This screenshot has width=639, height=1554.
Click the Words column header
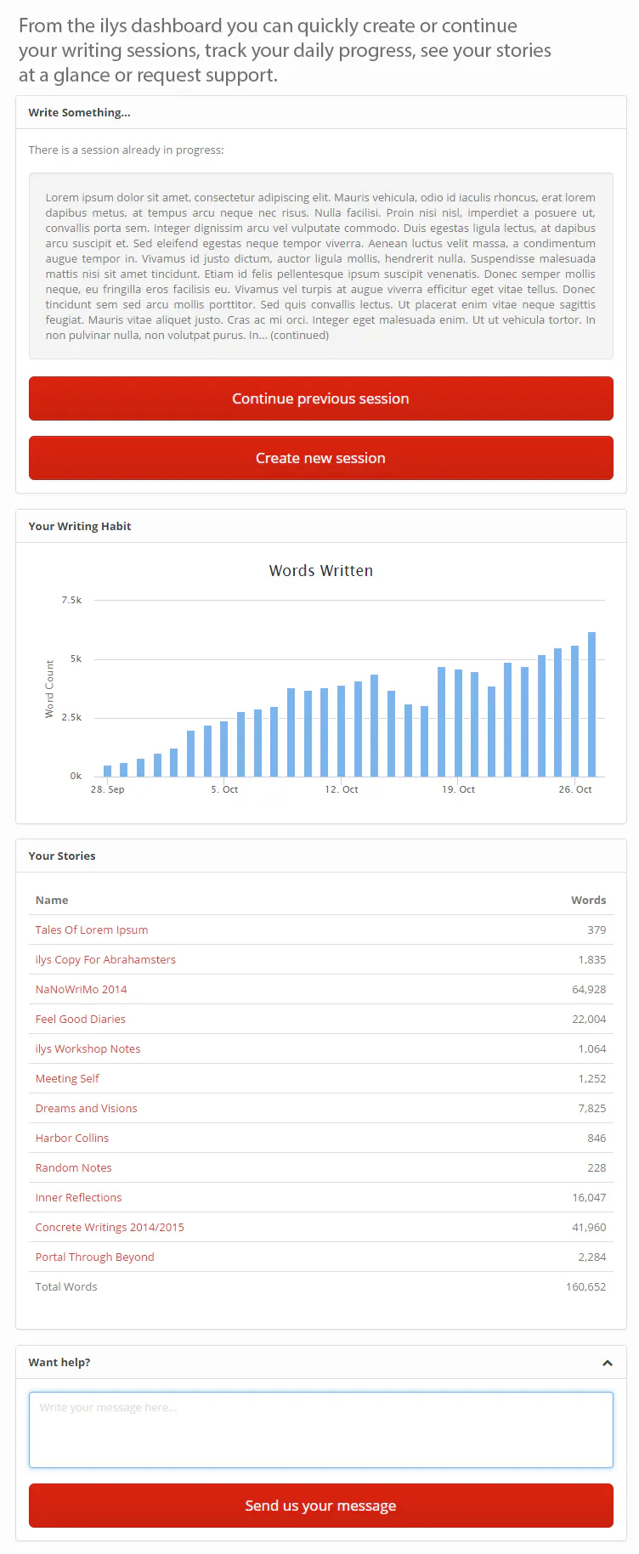pos(589,900)
